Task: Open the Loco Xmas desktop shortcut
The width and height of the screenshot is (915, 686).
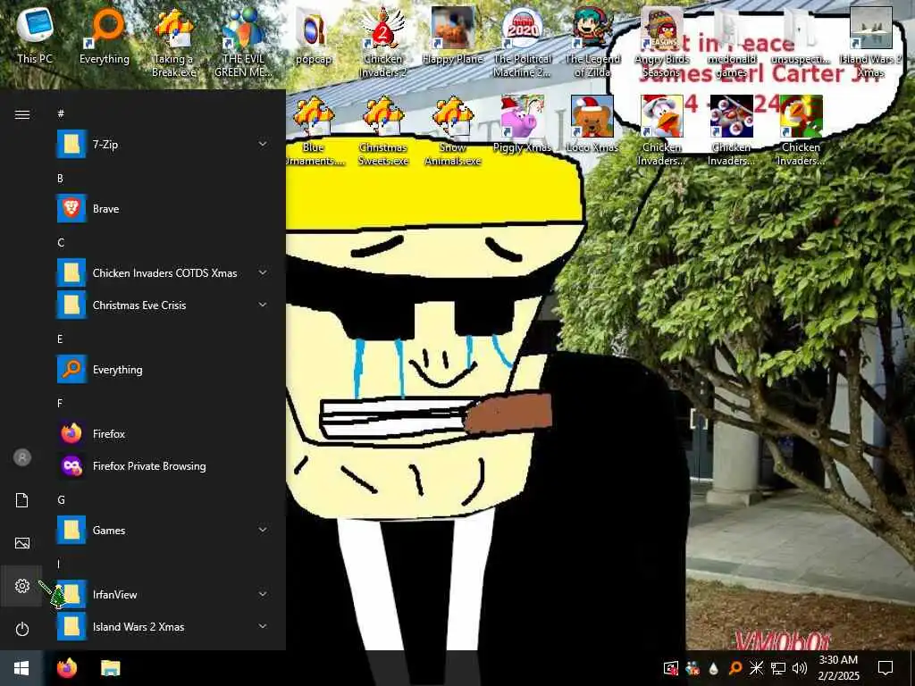Action: click(x=592, y=124)
